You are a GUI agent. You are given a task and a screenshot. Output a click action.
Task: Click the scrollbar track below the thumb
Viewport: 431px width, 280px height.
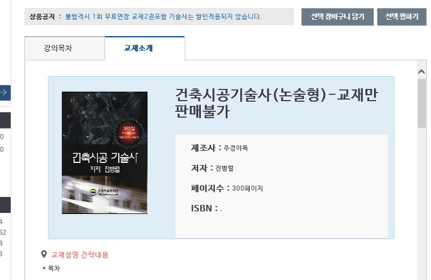(421, 204)
